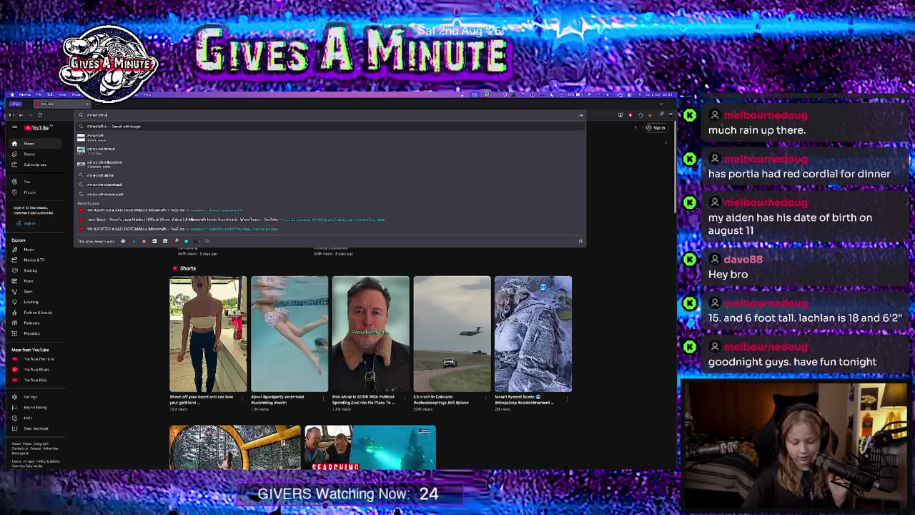The image size is (915, 515).
Task: Toggle the Firefox sidebar button
Action: pos(11,115)
